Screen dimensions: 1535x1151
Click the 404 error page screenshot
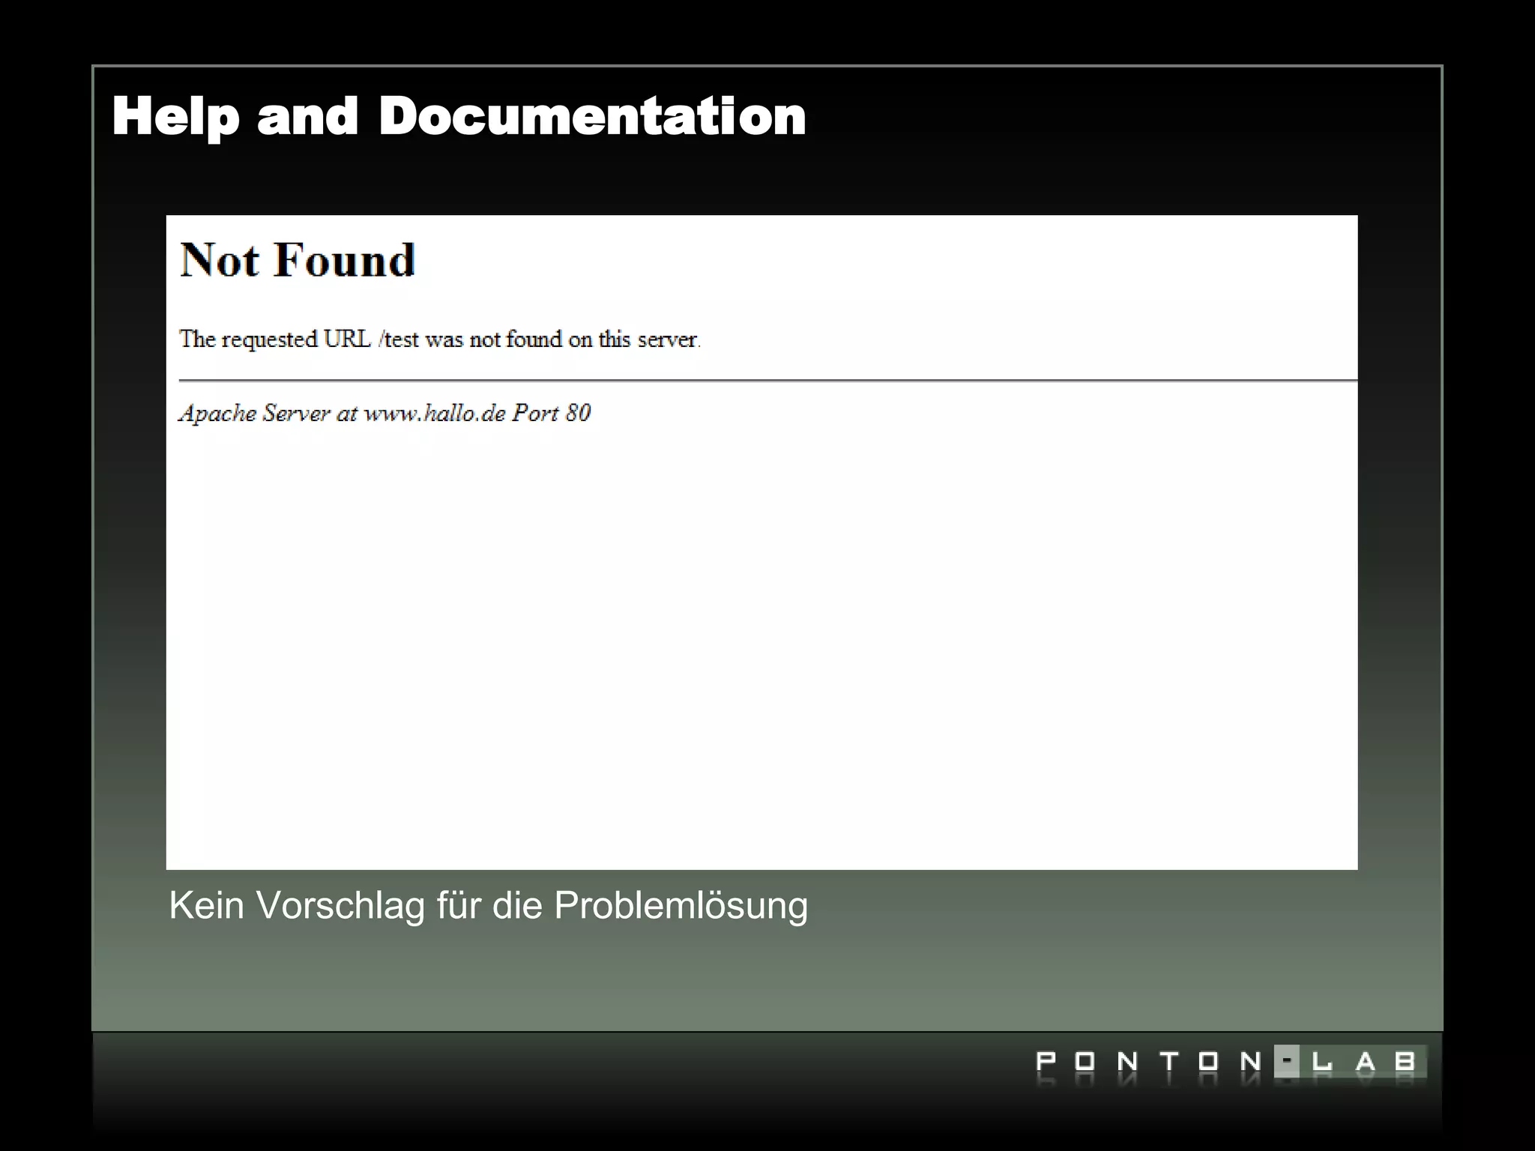click(x=762, y=543)
